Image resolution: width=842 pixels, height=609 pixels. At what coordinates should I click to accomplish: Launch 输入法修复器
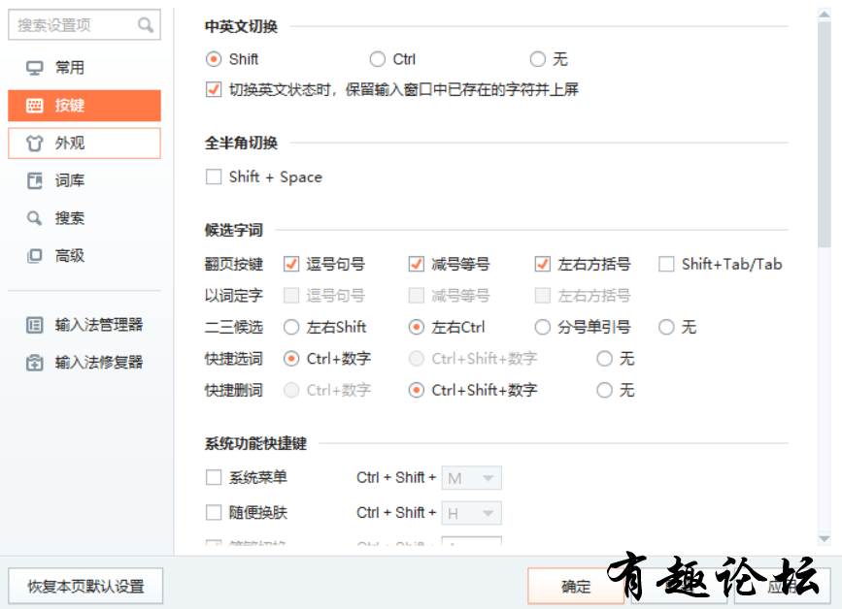[x=84, y=363]
